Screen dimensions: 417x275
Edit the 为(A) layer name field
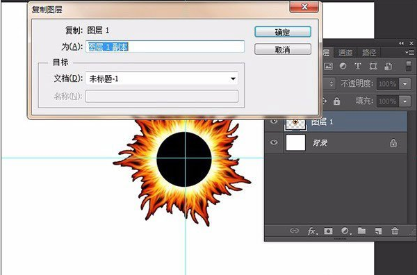[165, 47]
